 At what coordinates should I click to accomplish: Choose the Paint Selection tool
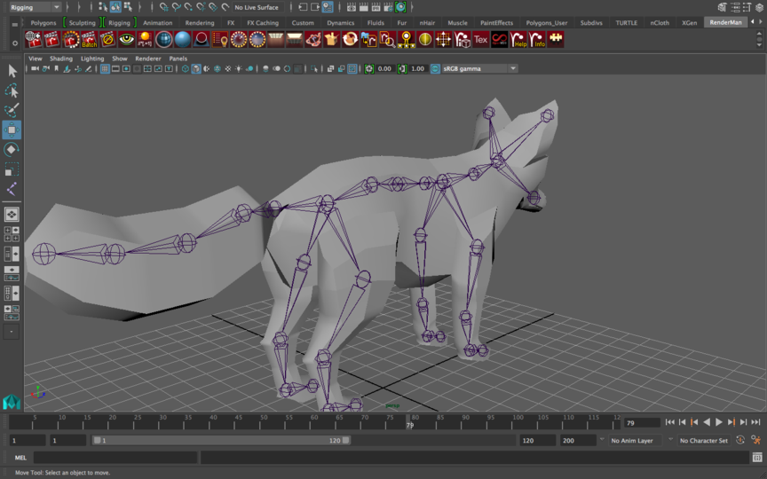tap(12, 110)
